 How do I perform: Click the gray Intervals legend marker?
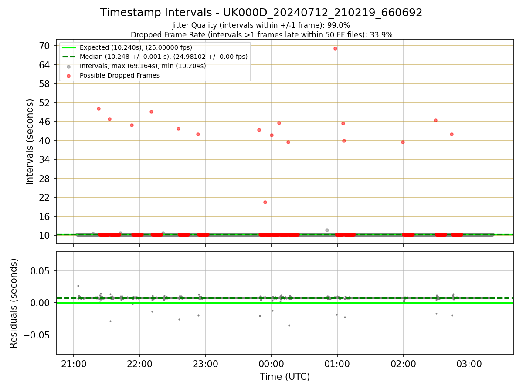click(68, 66)
